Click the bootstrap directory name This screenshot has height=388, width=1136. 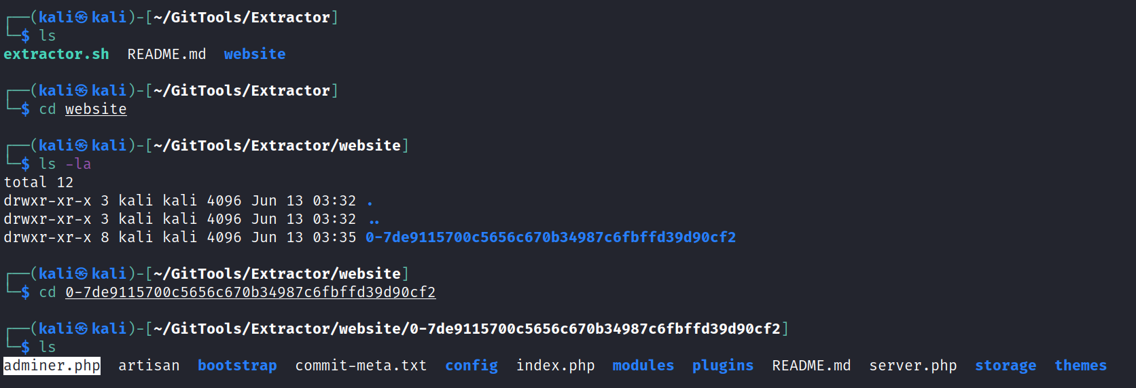tap(237, 366)
